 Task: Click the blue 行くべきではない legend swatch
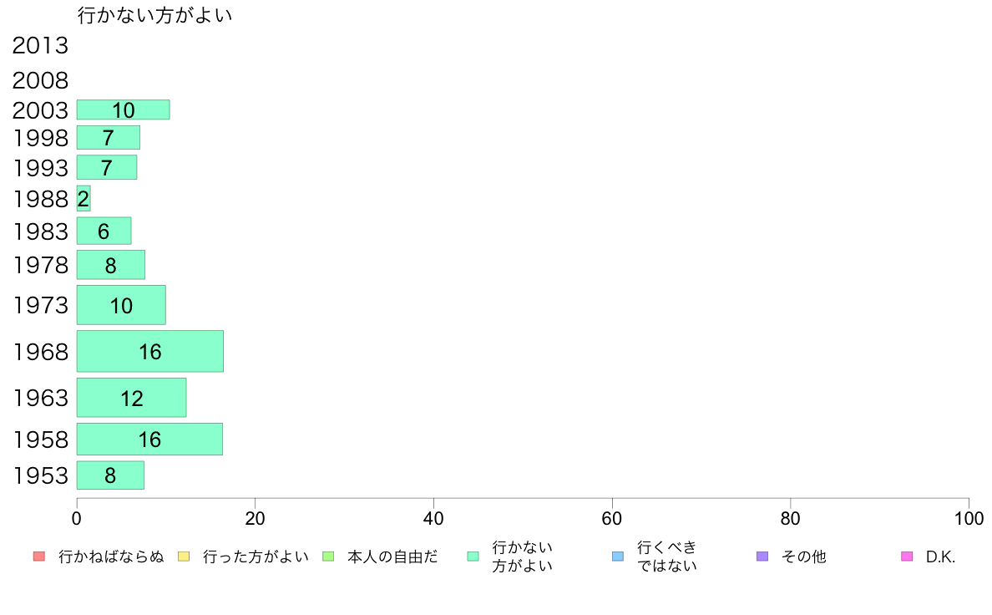[x=617, y=557]
